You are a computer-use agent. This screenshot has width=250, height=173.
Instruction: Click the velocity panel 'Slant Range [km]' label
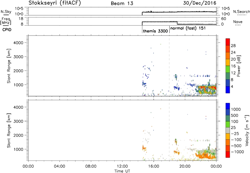[x=9, y=131]
